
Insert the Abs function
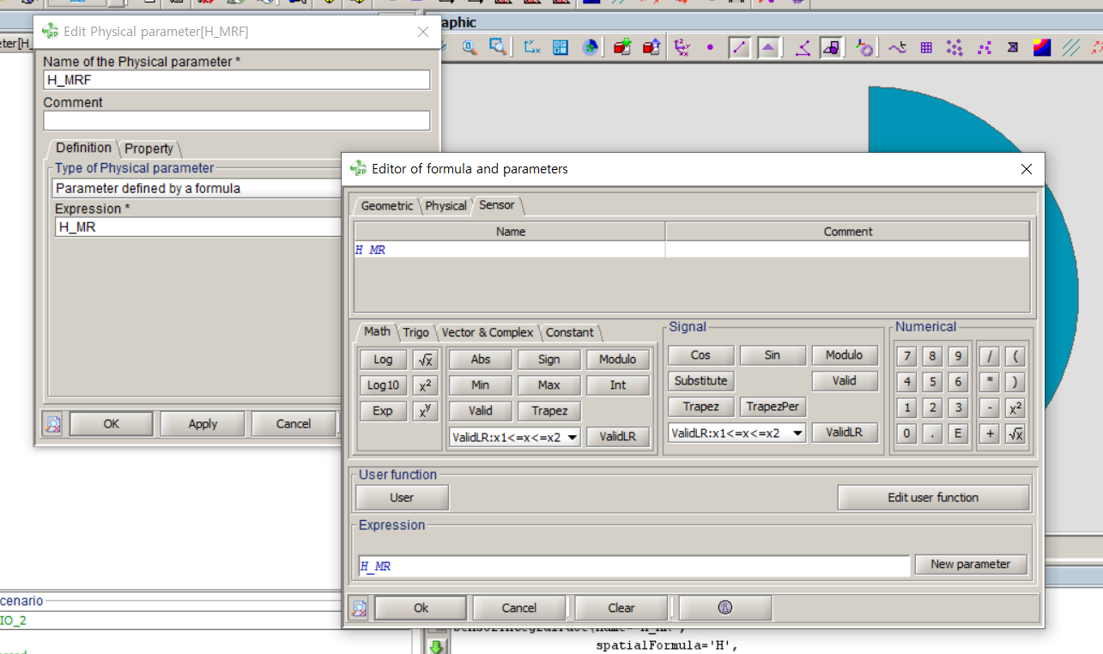pyautogui.click(x=481, y=360)
